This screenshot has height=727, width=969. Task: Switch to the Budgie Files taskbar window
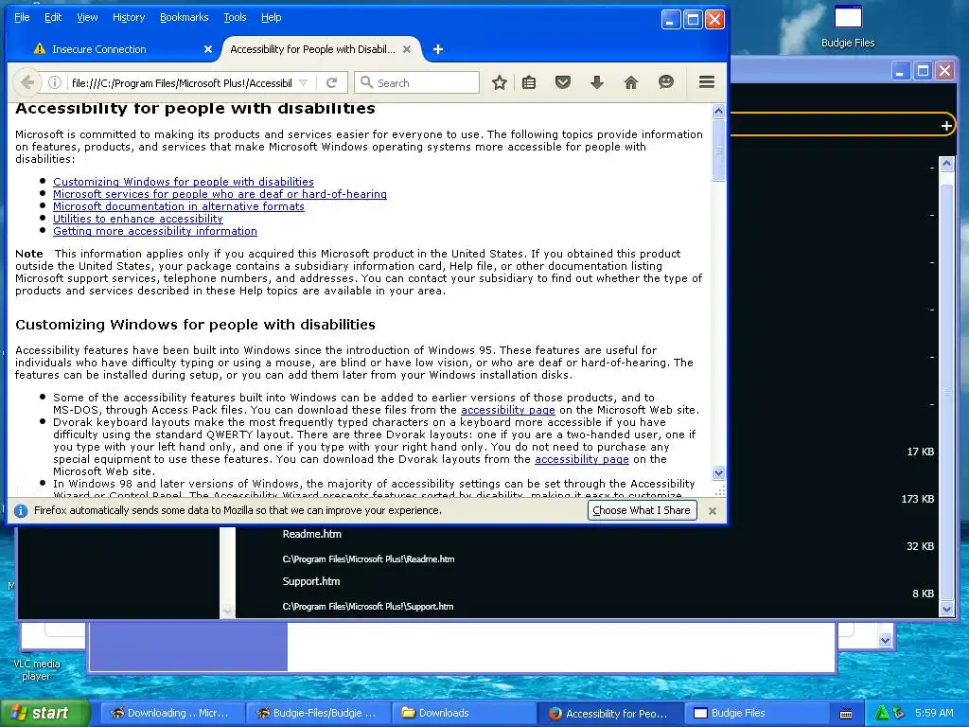[x=755, y=714]
